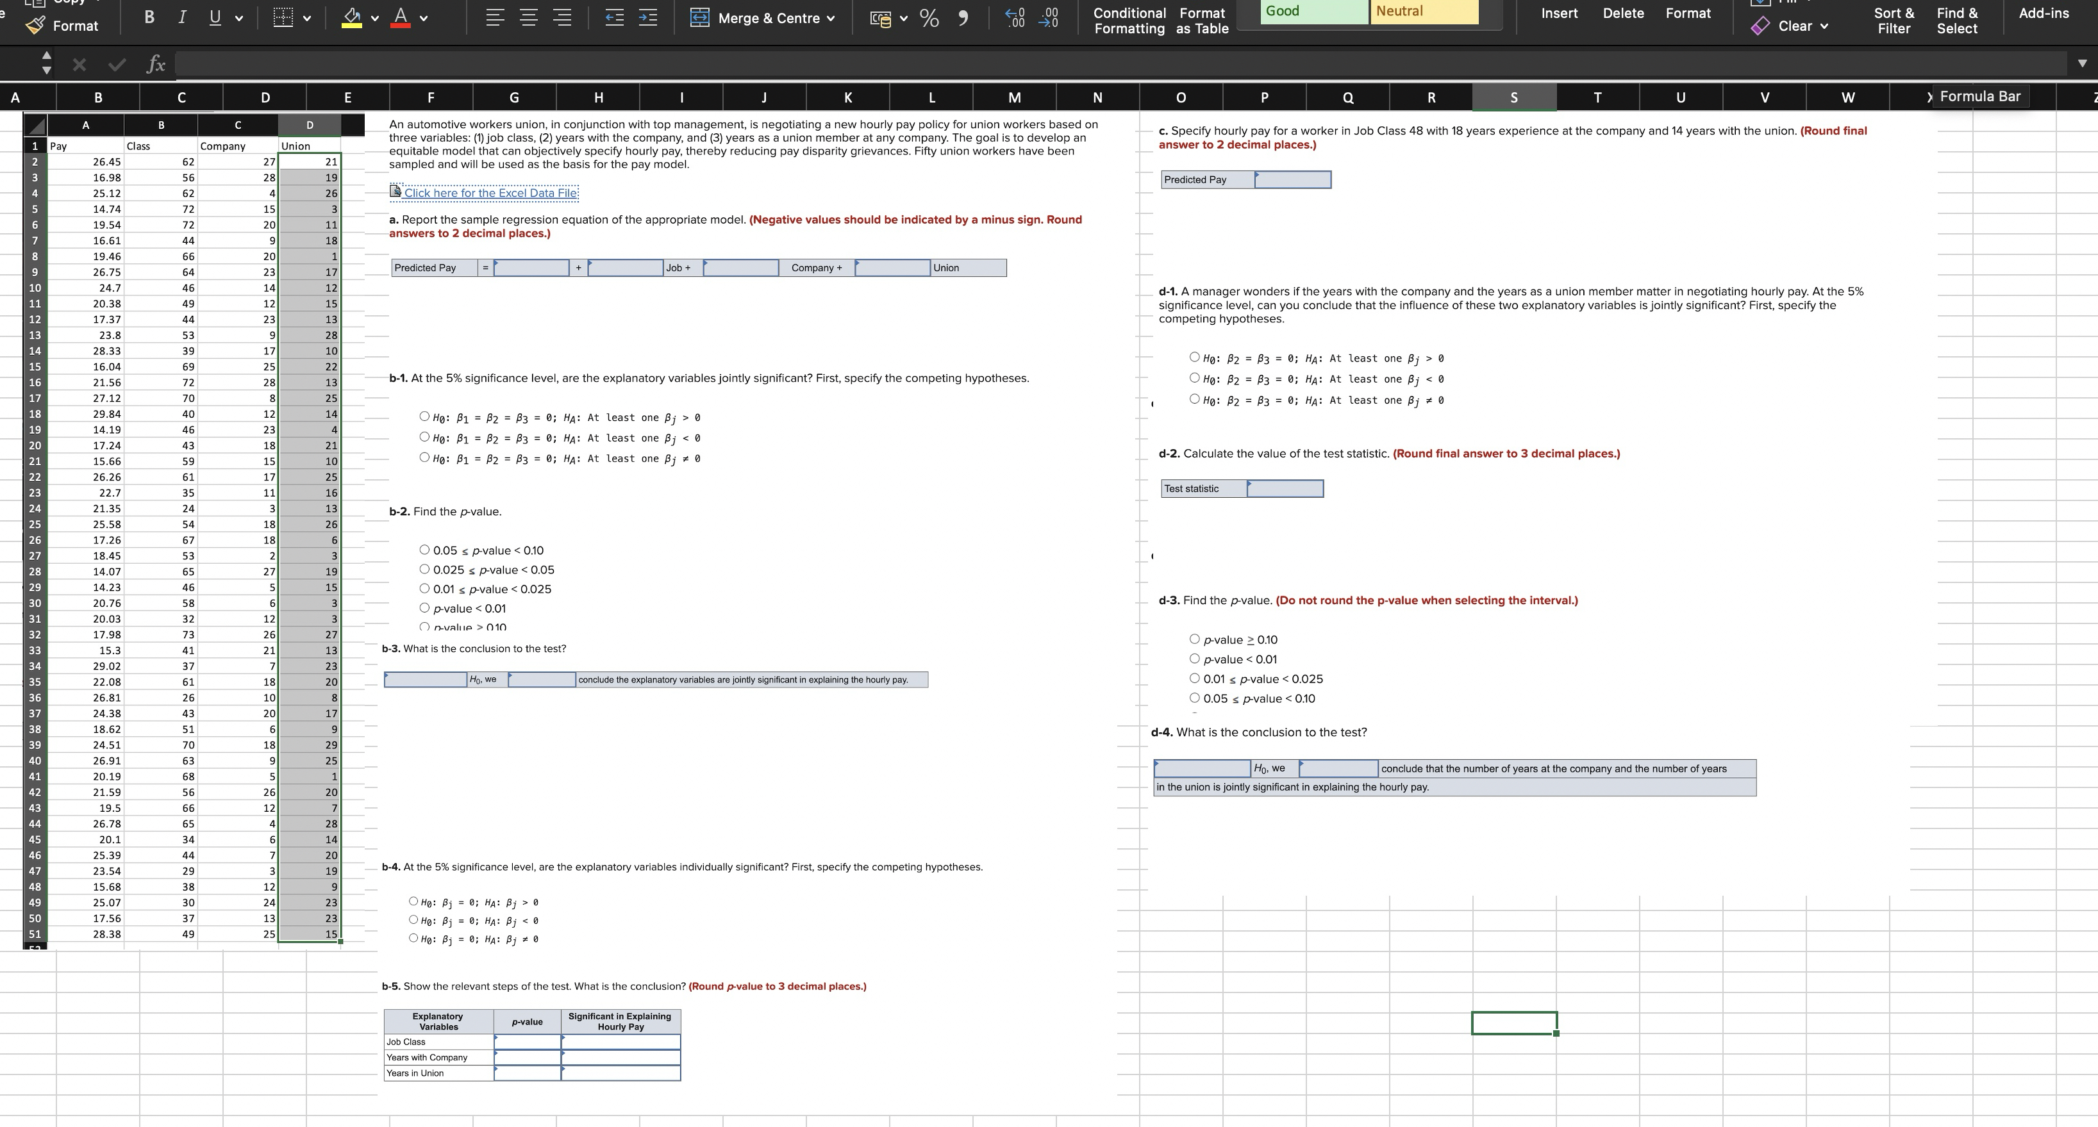Click the comma style icon
This screenshot has height=1127, width=2098.
pyautogui.click(x=963, y=17)
